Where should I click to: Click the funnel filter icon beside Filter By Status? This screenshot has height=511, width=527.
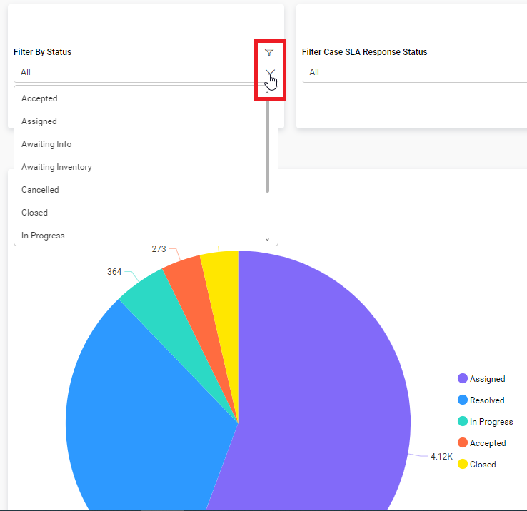point(269,52)
